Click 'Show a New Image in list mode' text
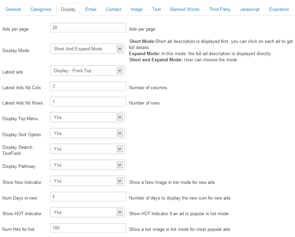The width and height of the screenshot is (295, 237). click(x=172, y=183)
